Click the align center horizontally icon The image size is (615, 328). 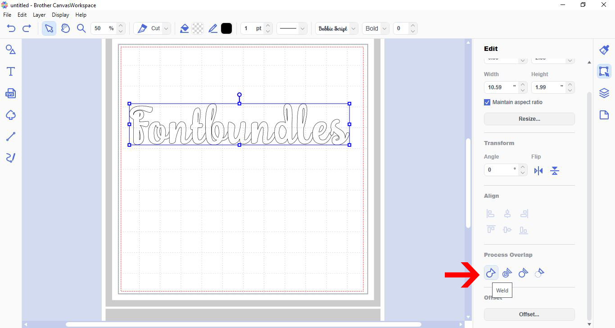[507, 214]
